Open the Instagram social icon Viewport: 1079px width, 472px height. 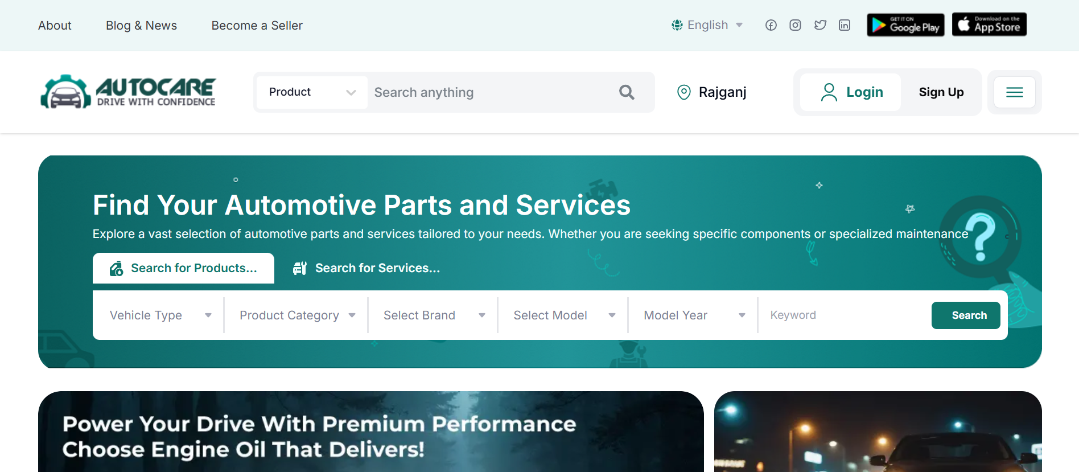point(795,25)
